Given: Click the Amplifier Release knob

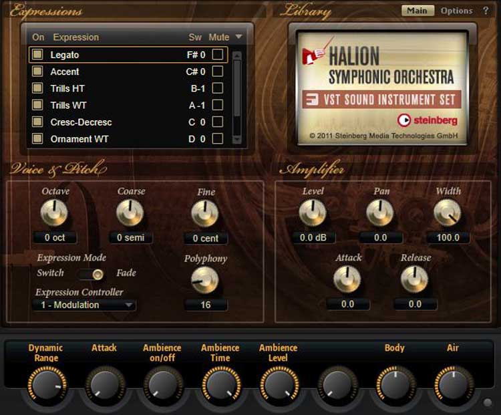Looking at the screenshot, I should (415, 279).
